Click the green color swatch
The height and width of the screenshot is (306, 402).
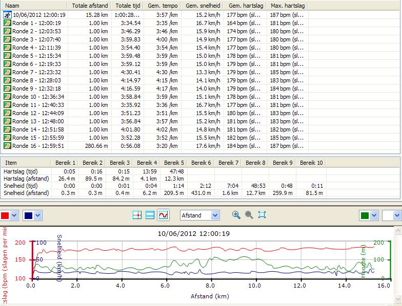(x=365, y=215)
